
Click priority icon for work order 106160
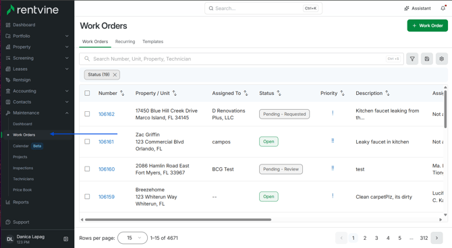pyautogui.click(x=333, y=168)
